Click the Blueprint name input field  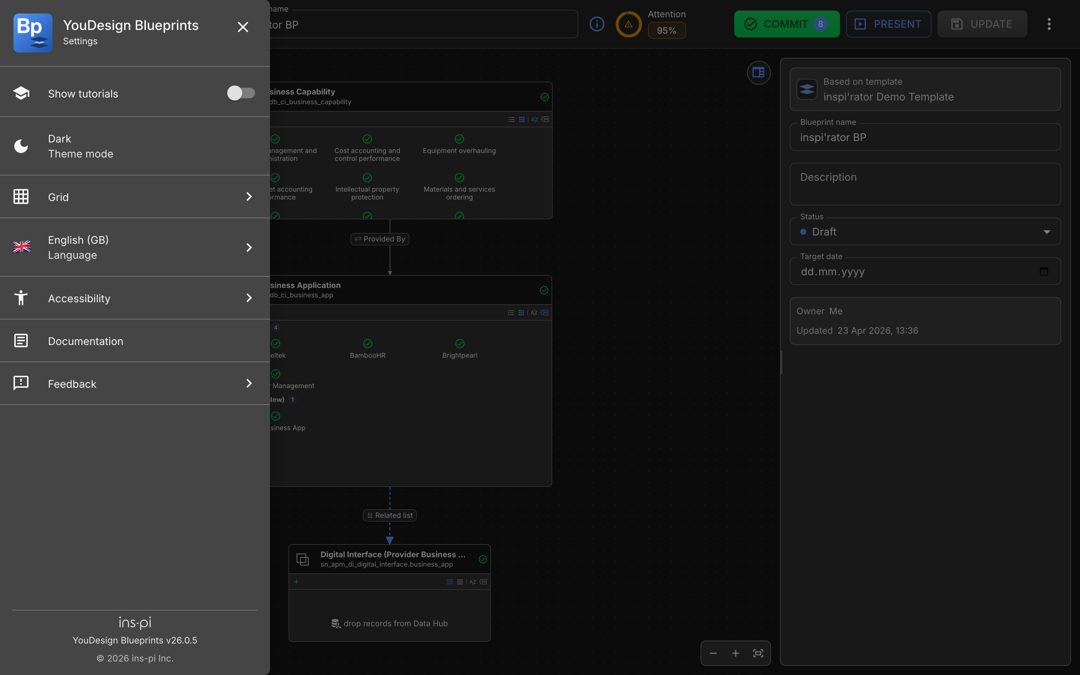tap(925, 137)
